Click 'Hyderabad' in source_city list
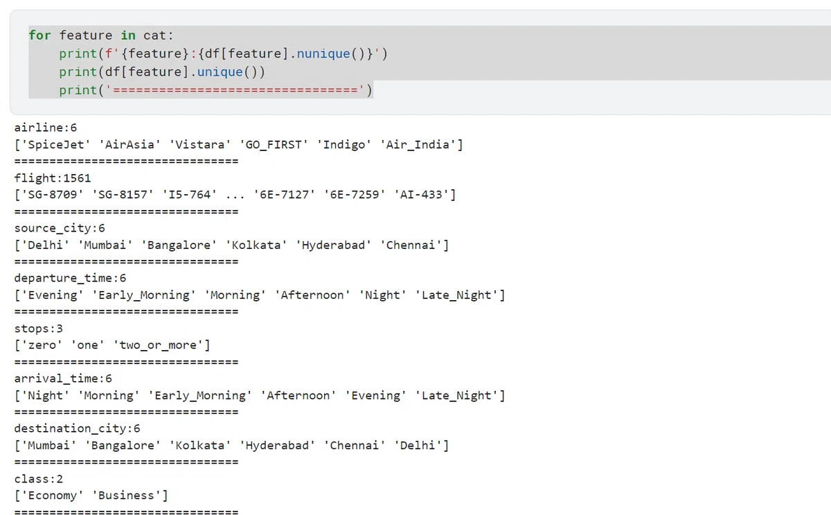831x515 pixels. [334, 245]
